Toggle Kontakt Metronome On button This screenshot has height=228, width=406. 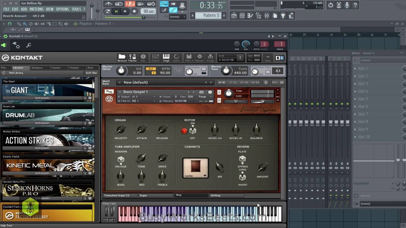click(204, 69)
